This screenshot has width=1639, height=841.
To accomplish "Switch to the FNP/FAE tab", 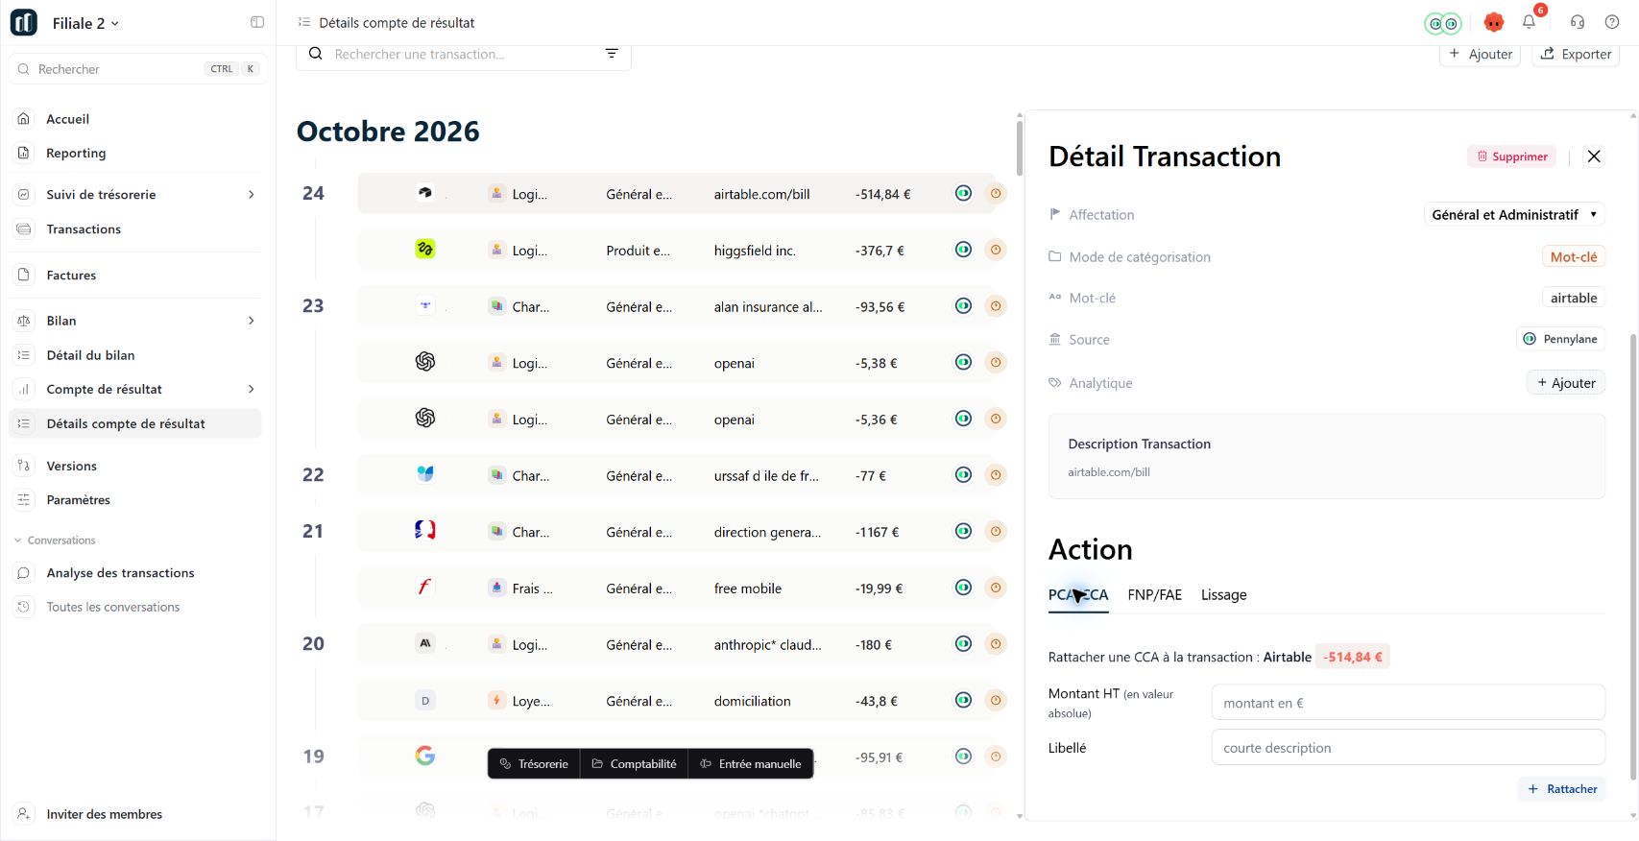I will coord(1154,595).
